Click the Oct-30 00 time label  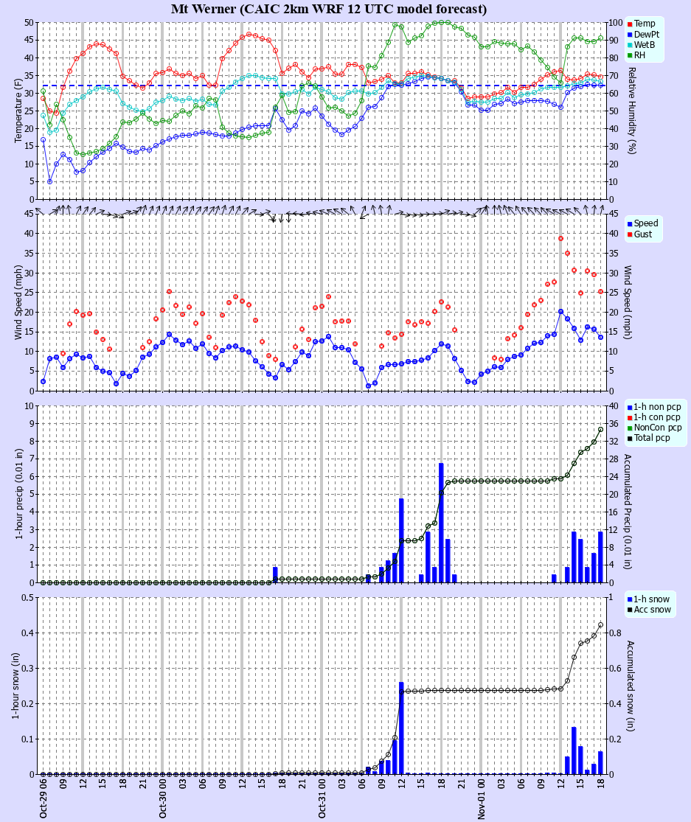(x=162, y=798)
